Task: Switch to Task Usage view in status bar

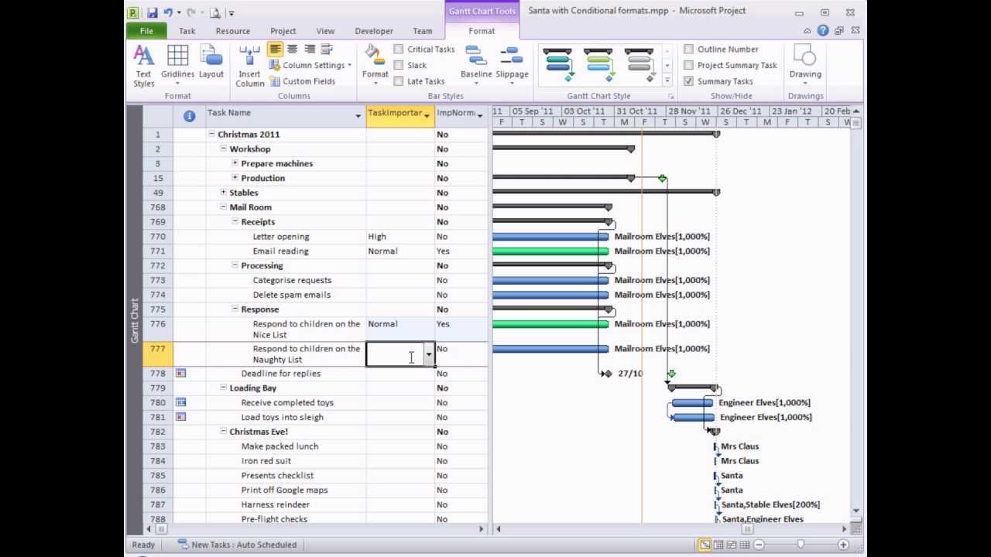Action: (718, 545)
